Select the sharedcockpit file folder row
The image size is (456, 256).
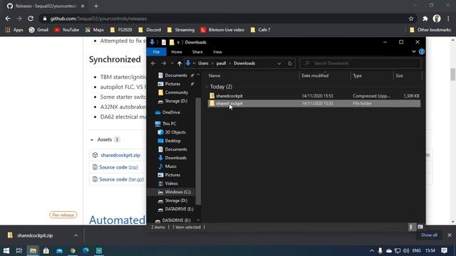tap(314, 103)
